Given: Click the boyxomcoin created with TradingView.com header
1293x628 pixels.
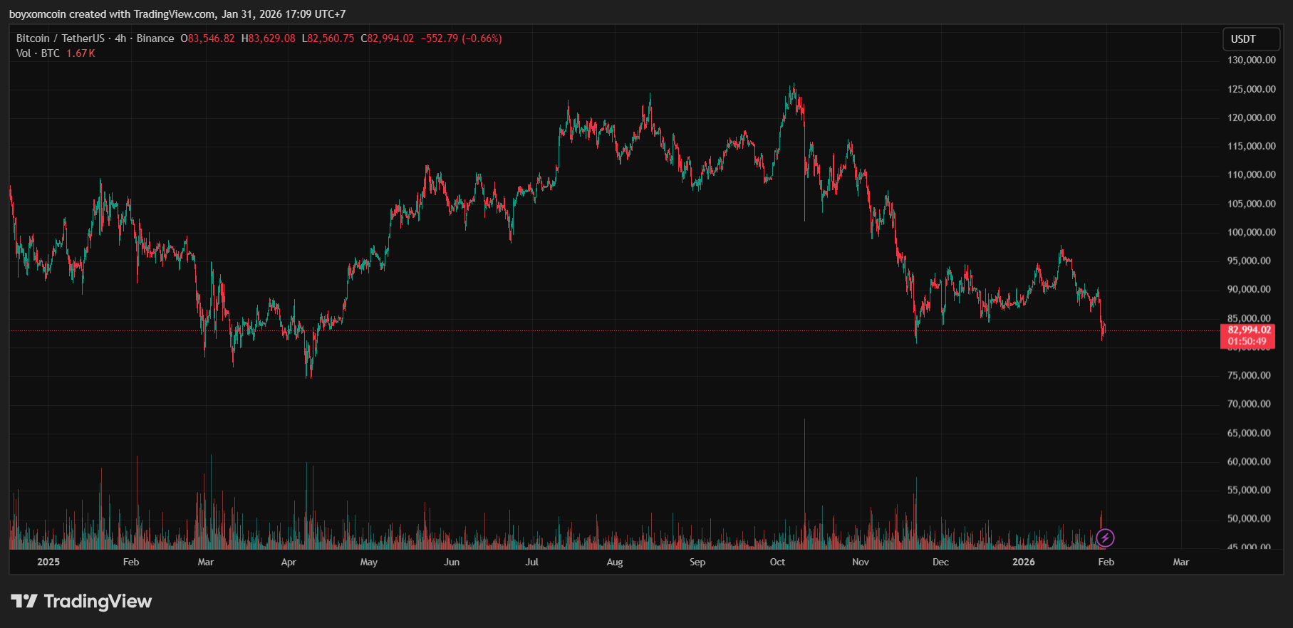Looking at the screenshot, I should tap(177, 14).
